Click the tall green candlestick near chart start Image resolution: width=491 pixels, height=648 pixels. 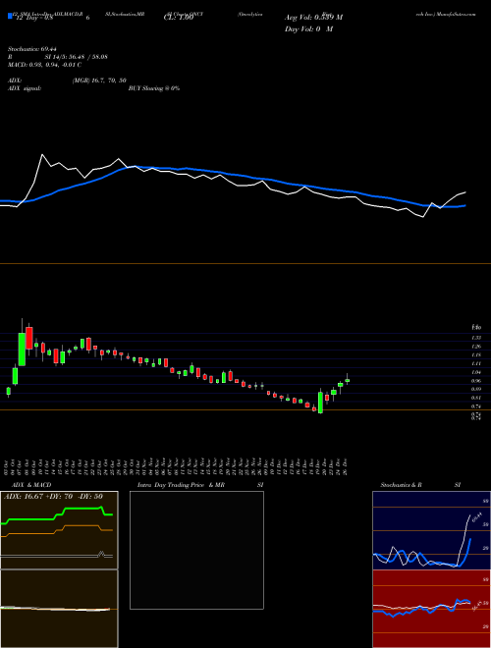point(22,349)
